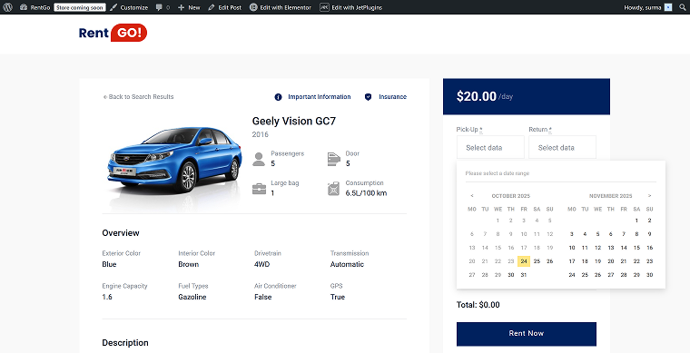This screenshot has width=690, height=353.
Task: Select November 30 in the calendar
Action: pyautogui.click(x=649, y=275)
